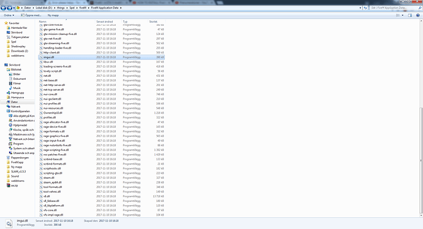Open the Bilder library
This screenshot has width=423, height=229.
[x=17, y=74]
